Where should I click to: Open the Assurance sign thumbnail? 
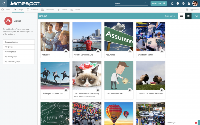[119, 37]
